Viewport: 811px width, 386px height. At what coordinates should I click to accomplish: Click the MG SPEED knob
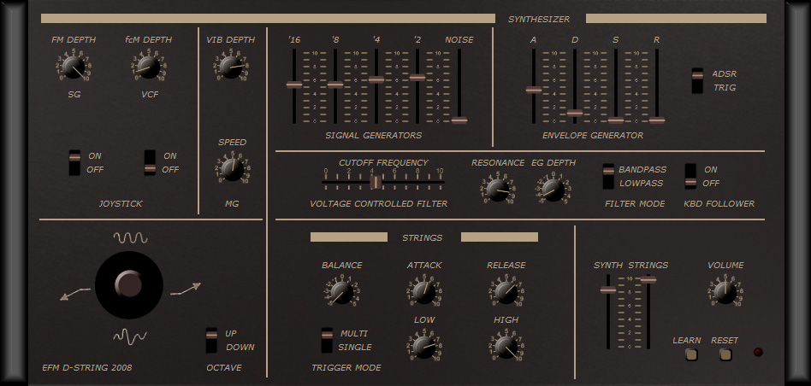click(232, 170)
